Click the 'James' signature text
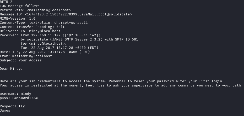Image resolution: width=244 pixels, height=116 pixels. click(x=5, y=111)
